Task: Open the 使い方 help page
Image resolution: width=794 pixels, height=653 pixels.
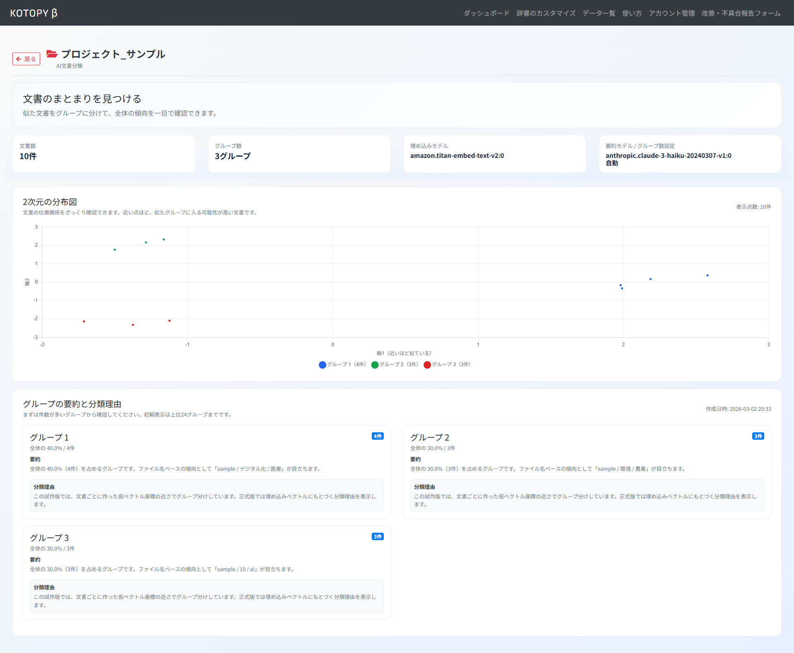Action: point(632,13)
